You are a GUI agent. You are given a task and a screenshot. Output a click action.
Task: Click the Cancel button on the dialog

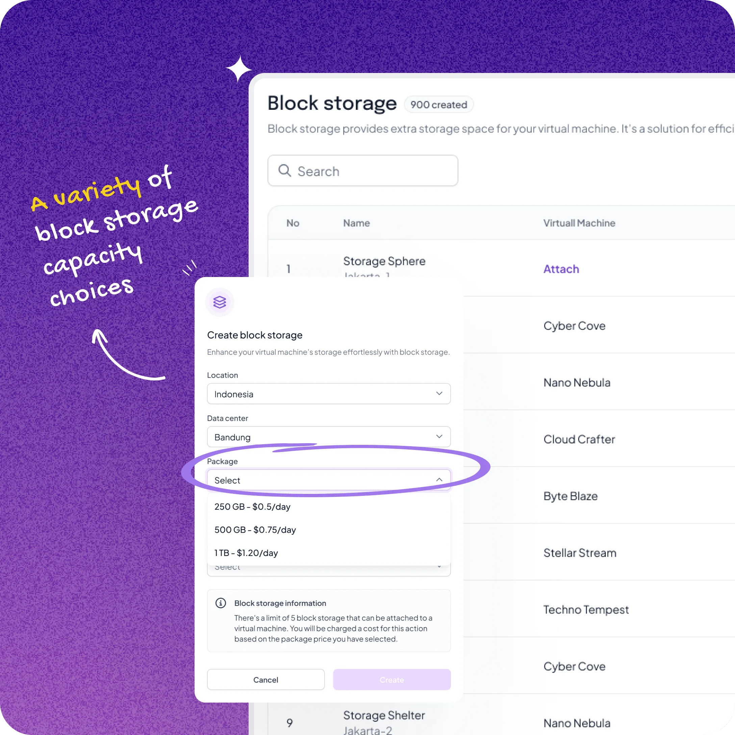point(266,679)
